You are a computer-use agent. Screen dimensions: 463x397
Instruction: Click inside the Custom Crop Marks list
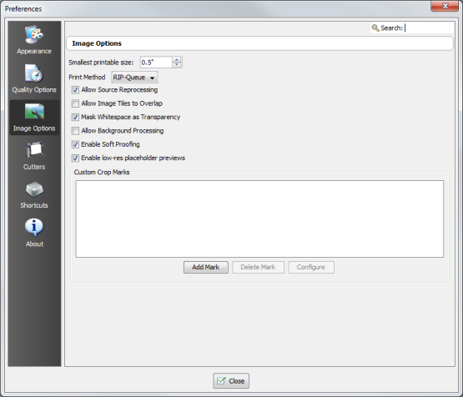[259, 219]
